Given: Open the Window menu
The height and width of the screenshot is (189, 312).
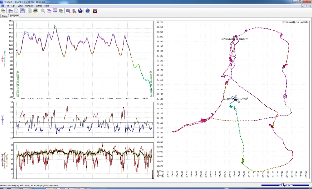Looking at the screenshot, I should click(x=29, y=6).
